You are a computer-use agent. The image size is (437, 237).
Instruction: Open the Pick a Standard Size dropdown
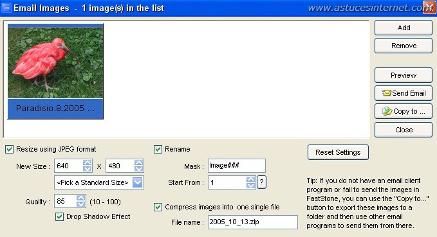pos(138,182)
